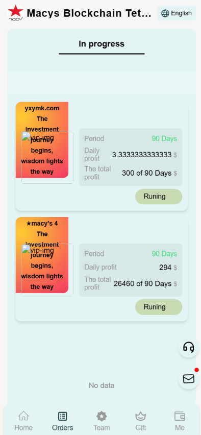The image size is (201, 435).
Task: Tap the Home house icon
Action: [23, 416]
